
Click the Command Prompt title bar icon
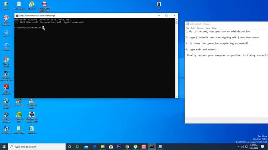point(17,16)
